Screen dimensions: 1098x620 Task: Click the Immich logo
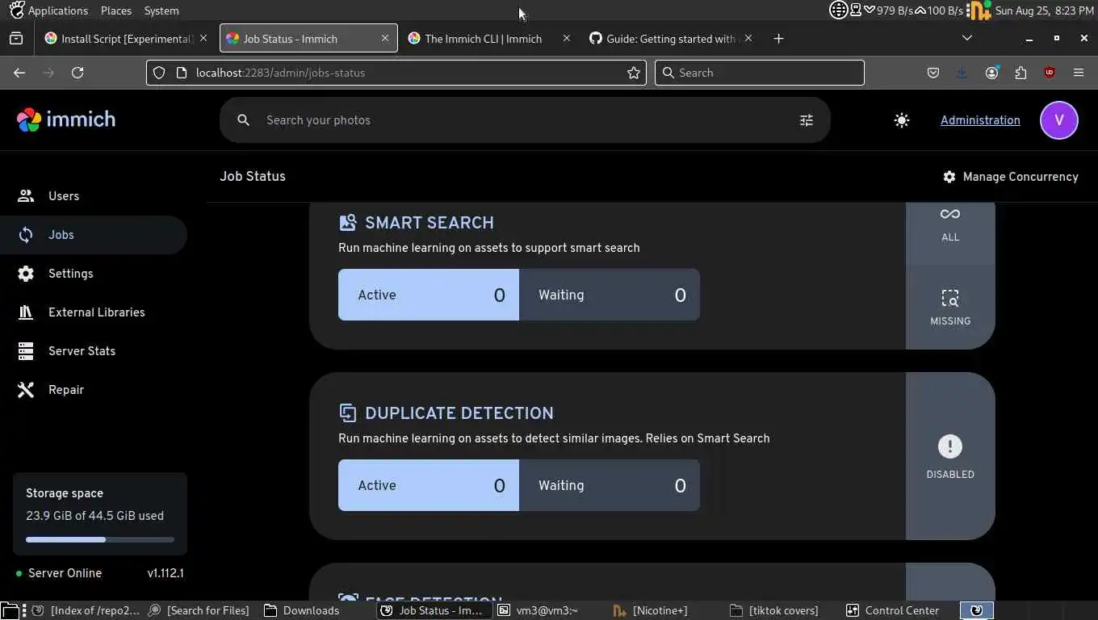coord(66,119)
